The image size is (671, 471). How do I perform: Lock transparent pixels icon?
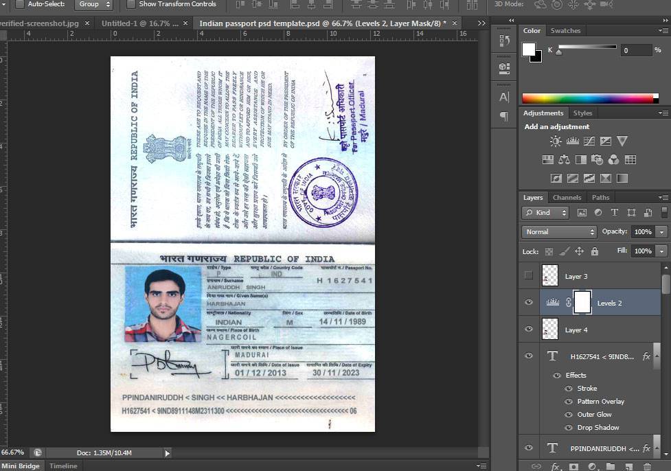pos(549,251)
